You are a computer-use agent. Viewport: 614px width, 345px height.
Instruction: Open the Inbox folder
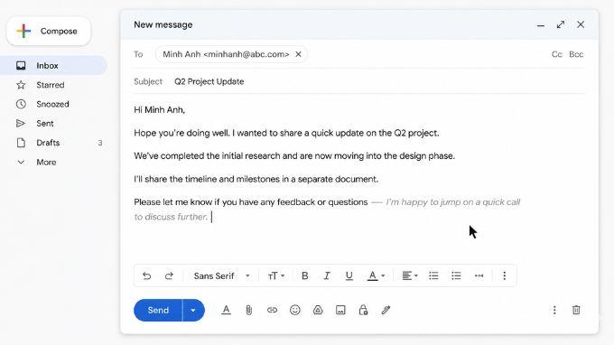pos(53,65)
